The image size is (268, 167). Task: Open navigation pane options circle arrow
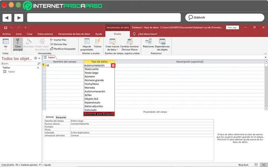[x=36, y=58]
